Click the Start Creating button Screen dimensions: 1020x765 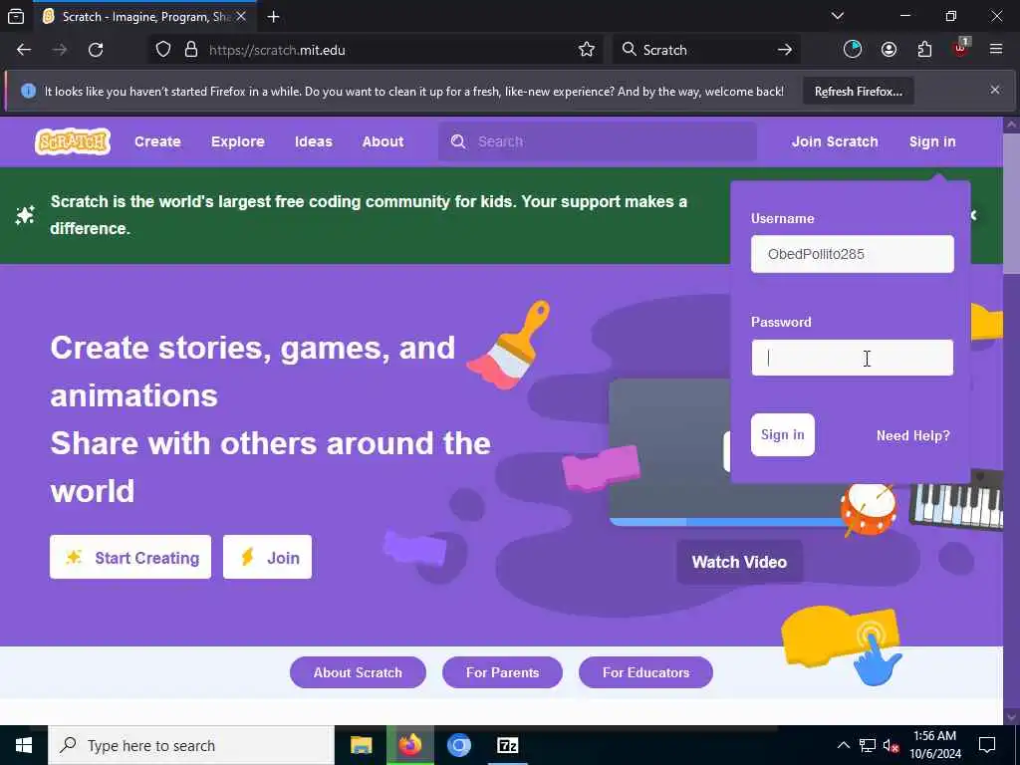pyautogui.click(x=130, y=557)
